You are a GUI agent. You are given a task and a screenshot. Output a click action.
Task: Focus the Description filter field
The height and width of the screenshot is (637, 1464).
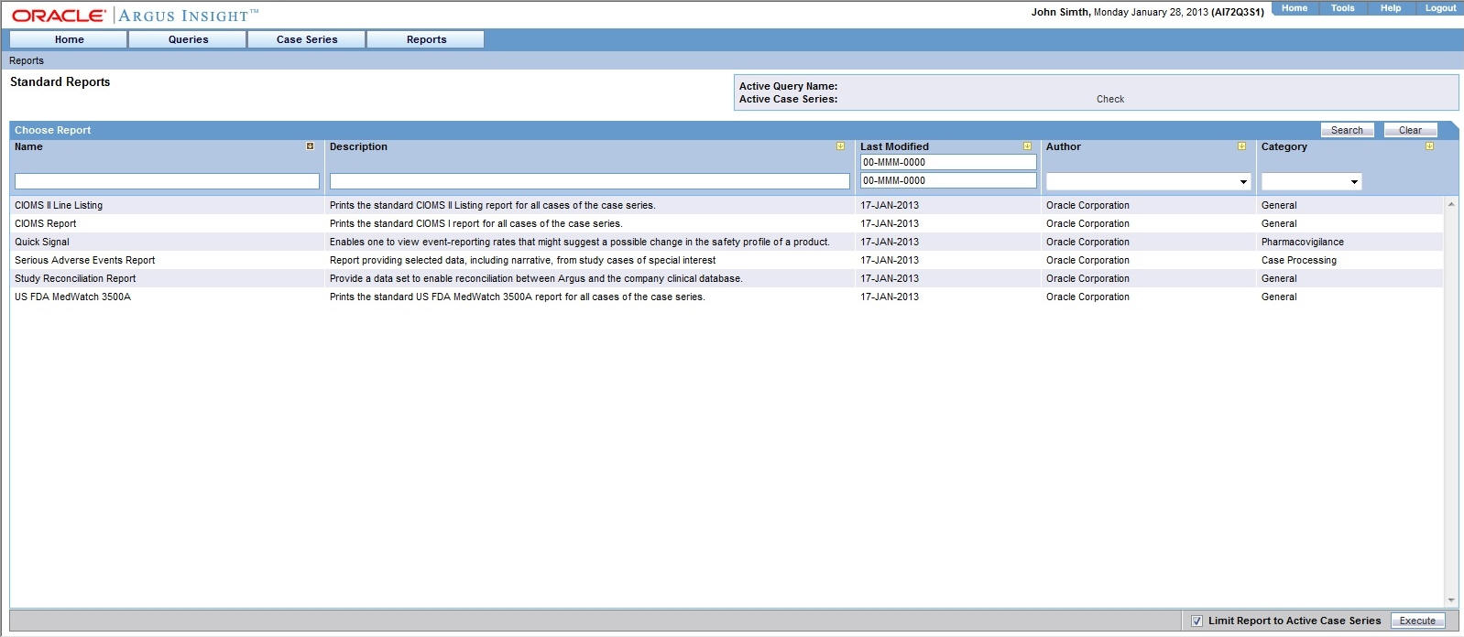[x=589, y=181]
